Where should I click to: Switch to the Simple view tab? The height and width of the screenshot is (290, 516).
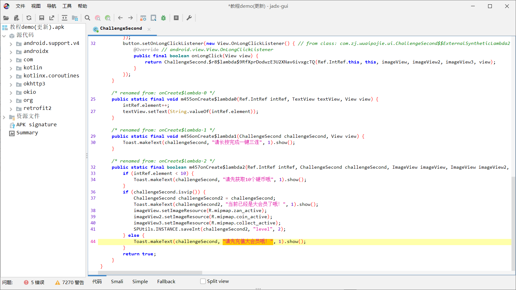click(x=140, y=281)
